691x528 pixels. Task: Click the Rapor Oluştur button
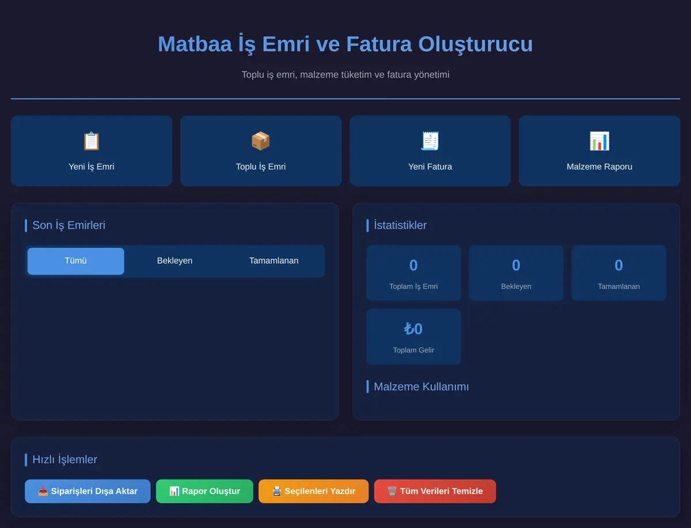tap(204, 491)
